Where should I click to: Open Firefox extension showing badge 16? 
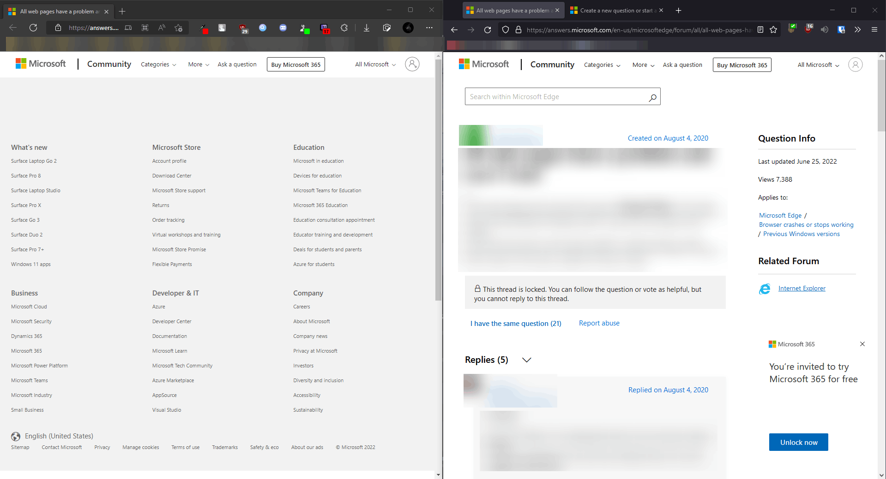(808, 29)
